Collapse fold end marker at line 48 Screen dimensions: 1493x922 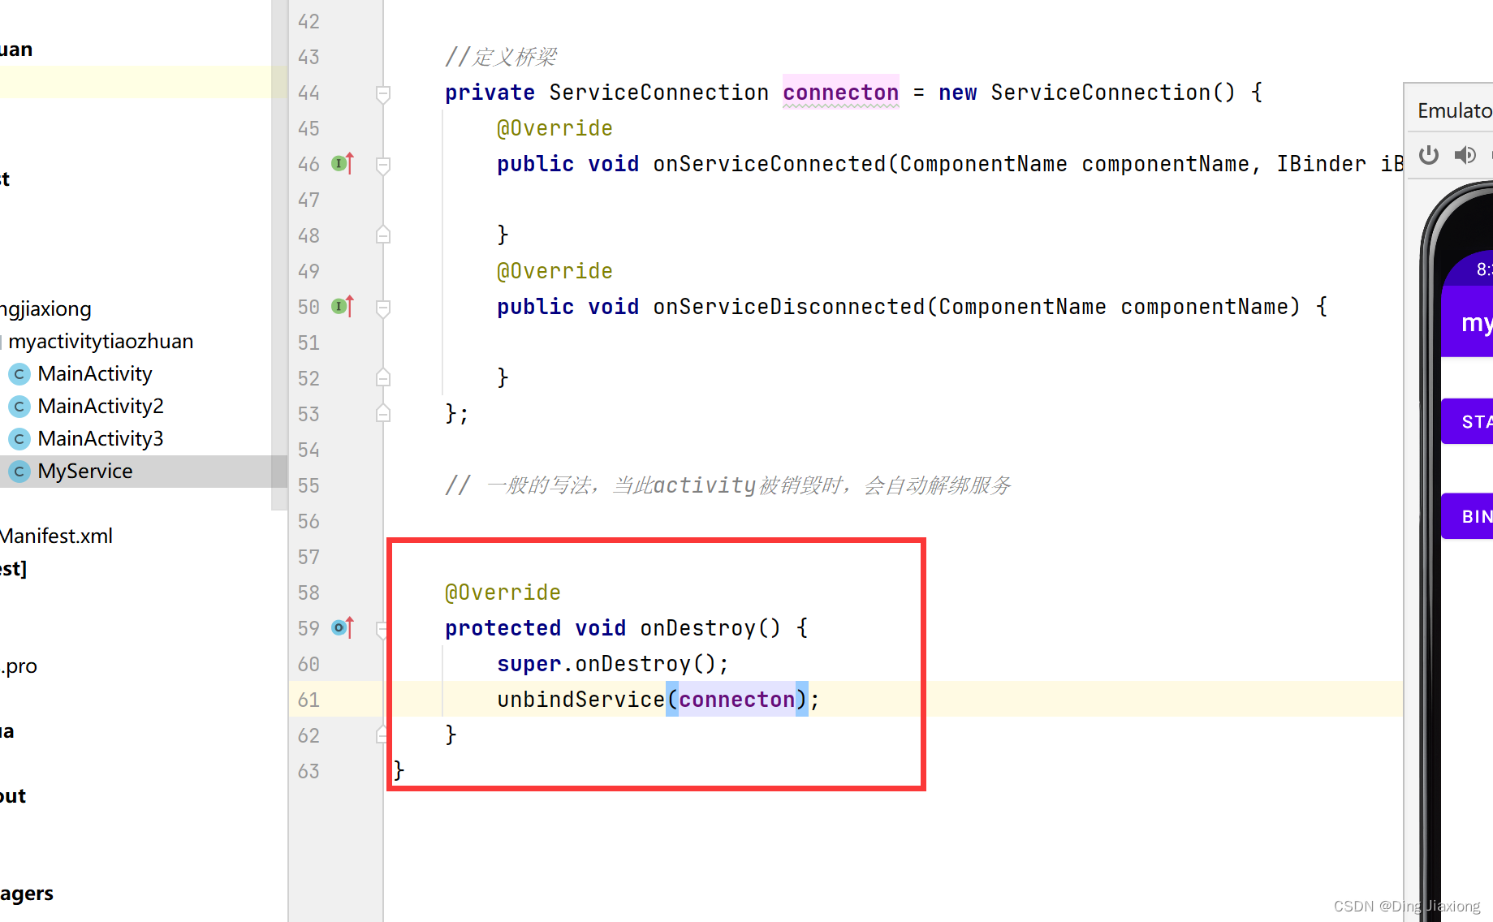pyautogui.click(x=383, y=235)
